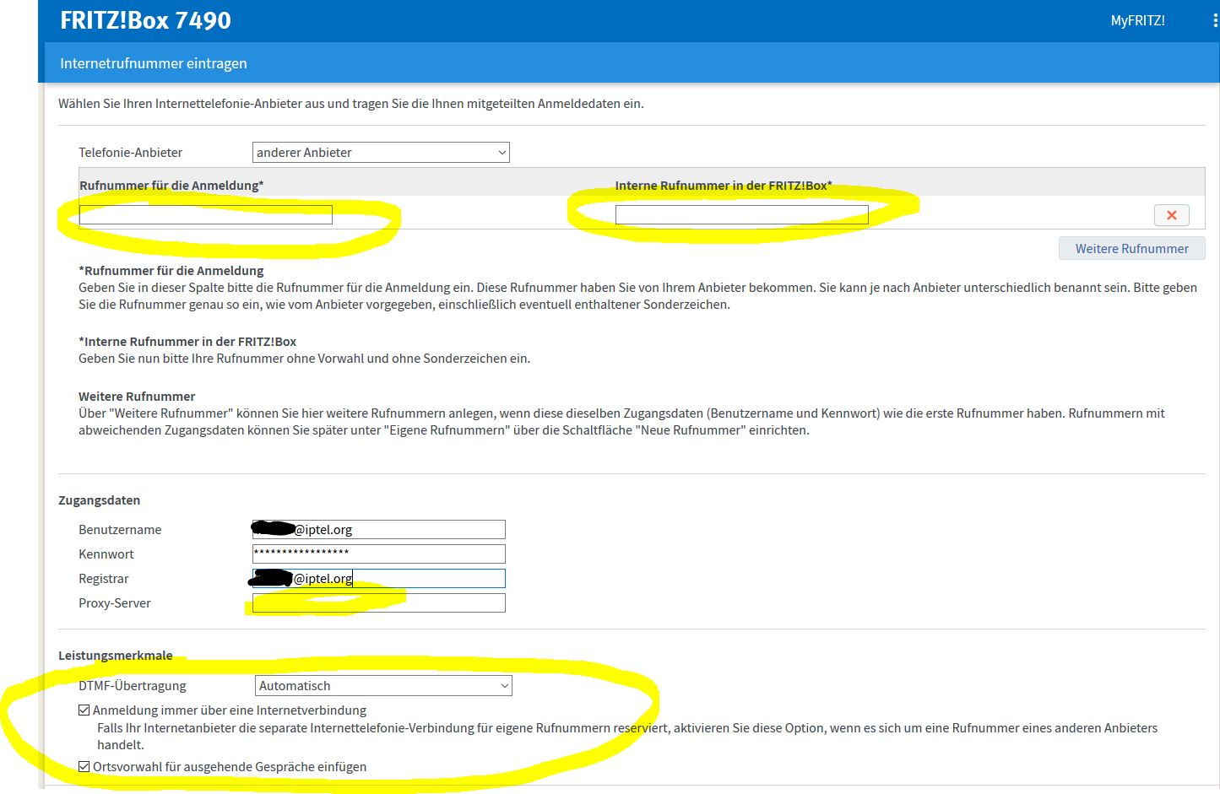Toggle 'Anmeldung immer über eine Internetverbindung' checkbox
Viewport: 1220px width, 794px height.
(84, 710)
